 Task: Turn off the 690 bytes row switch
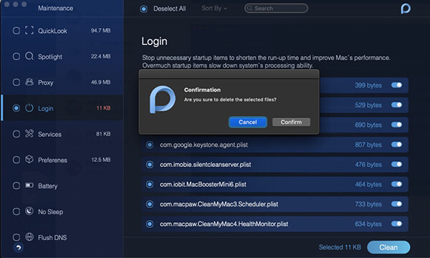(396, 125)
